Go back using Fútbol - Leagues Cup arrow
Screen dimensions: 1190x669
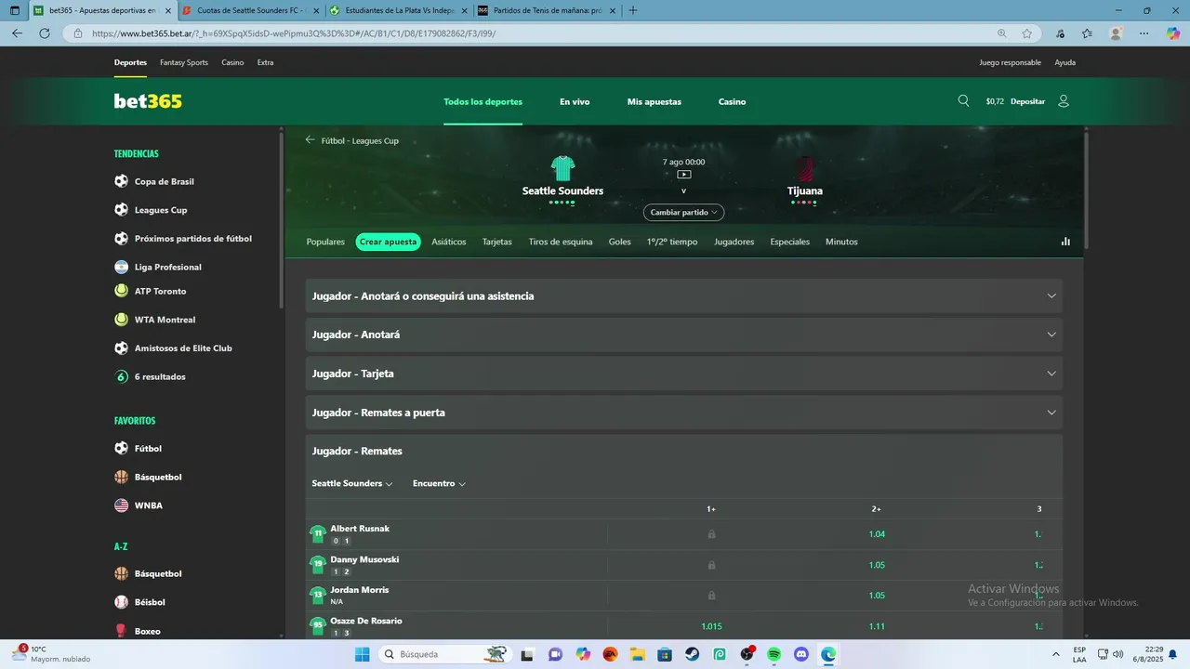click(x=311, y=140)
